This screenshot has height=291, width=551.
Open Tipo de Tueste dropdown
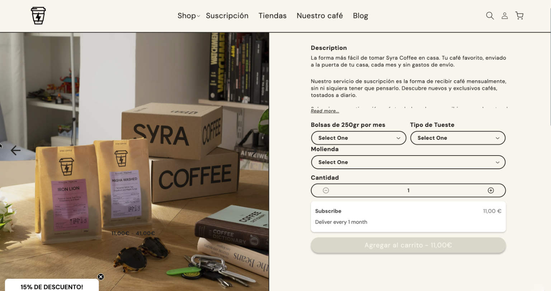pos(458,138)
